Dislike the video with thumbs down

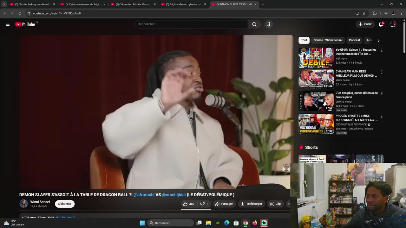click(x=204, y=204)
